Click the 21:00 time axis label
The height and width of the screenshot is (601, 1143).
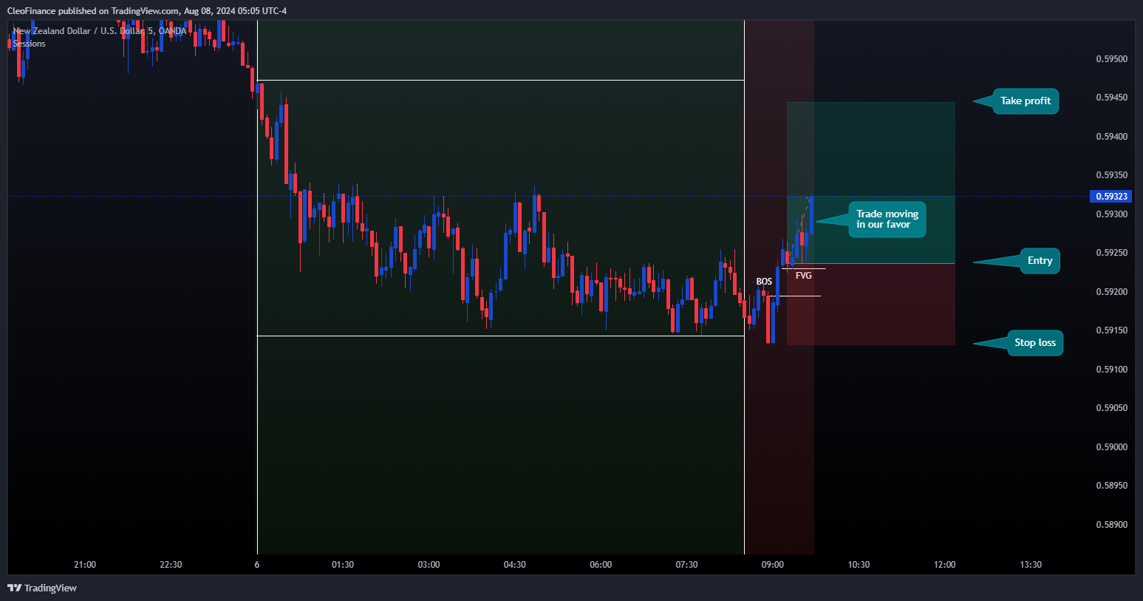85,565
